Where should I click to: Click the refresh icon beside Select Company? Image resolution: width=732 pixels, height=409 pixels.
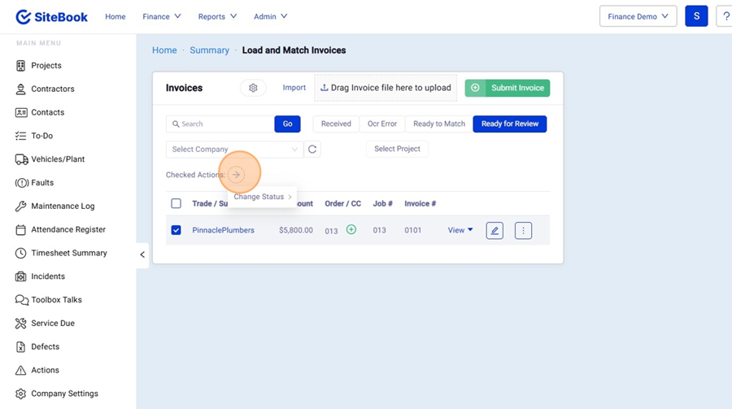(x=312, y=150)
